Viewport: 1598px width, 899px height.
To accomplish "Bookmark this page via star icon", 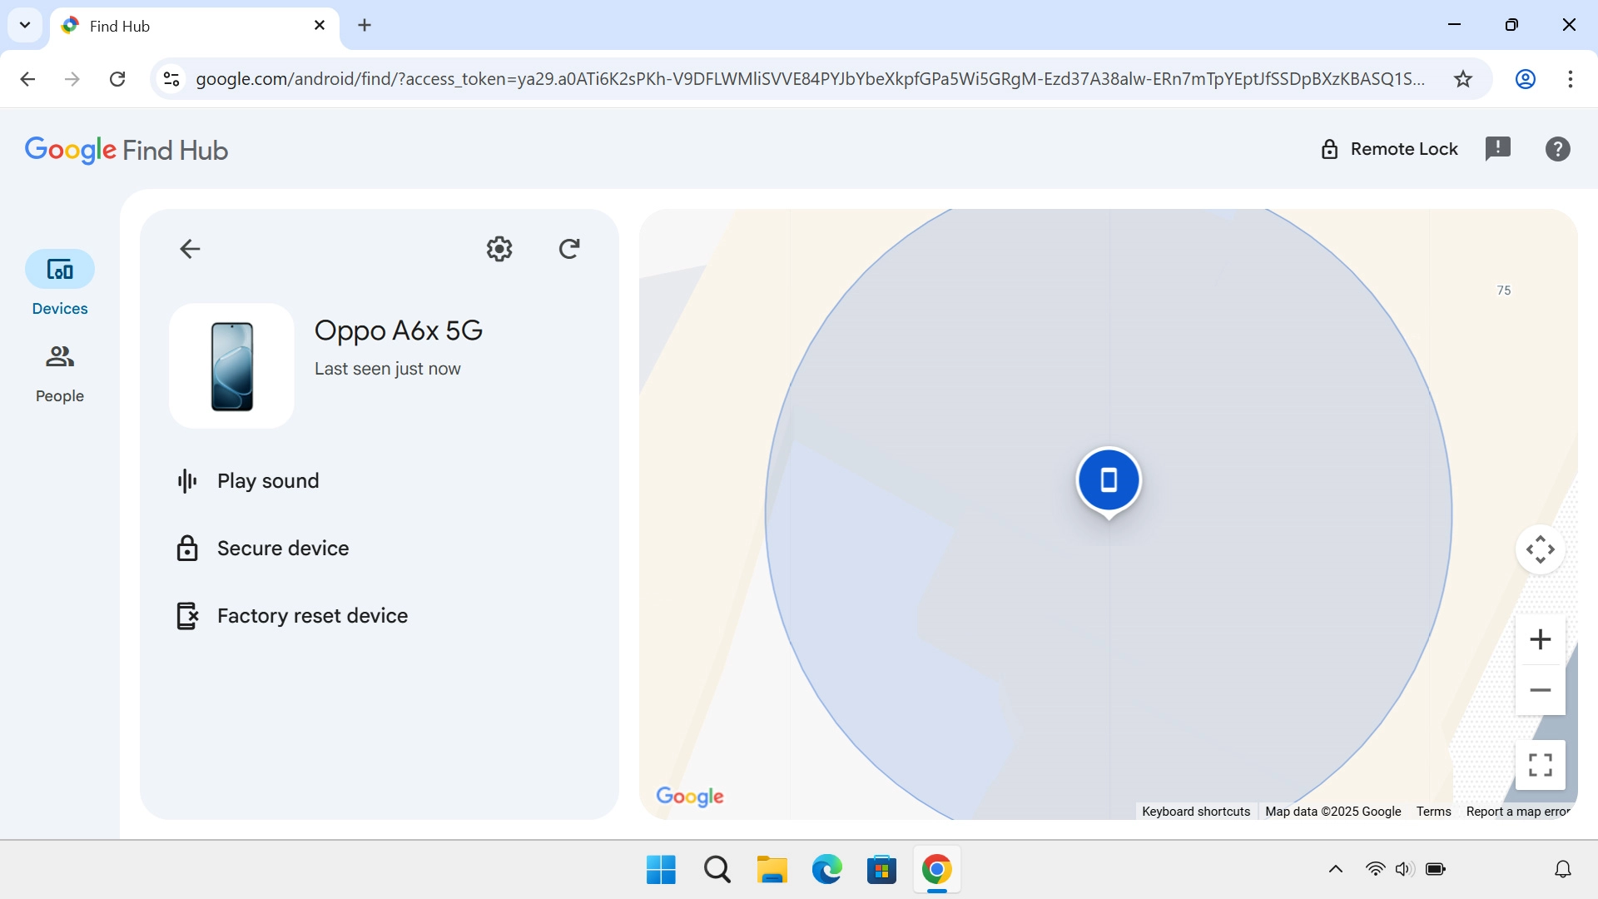I will point(1463,79).
